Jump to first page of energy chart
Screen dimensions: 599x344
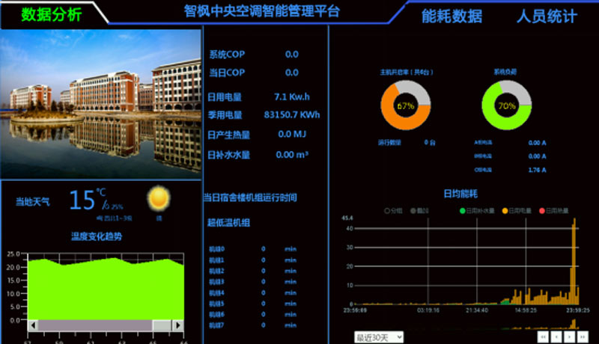pos(543,337)
